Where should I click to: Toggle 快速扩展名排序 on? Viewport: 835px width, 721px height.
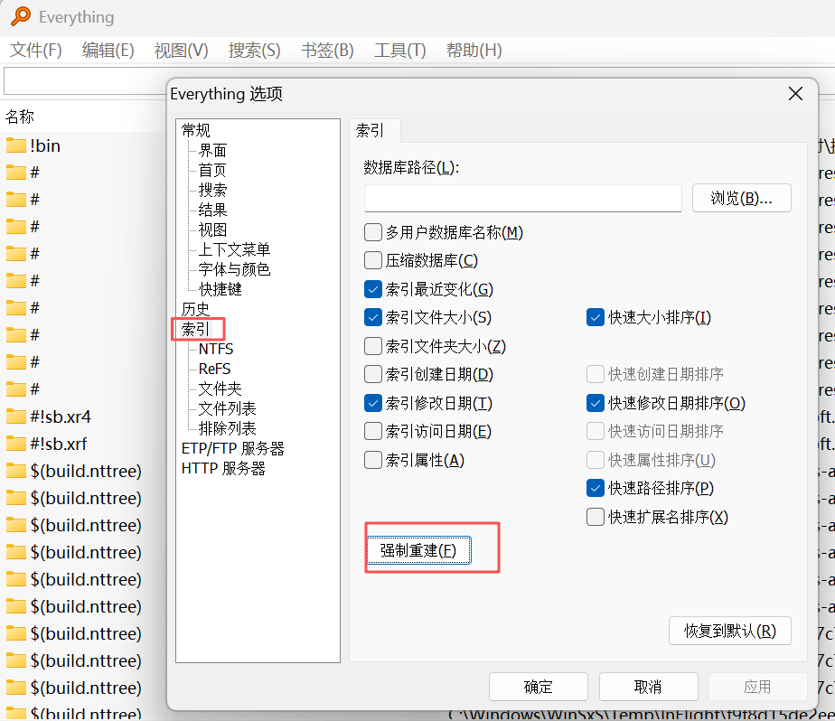(x=596, y=516)
